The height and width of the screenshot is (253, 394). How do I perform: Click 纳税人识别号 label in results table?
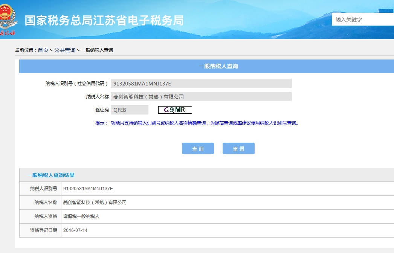43,188
